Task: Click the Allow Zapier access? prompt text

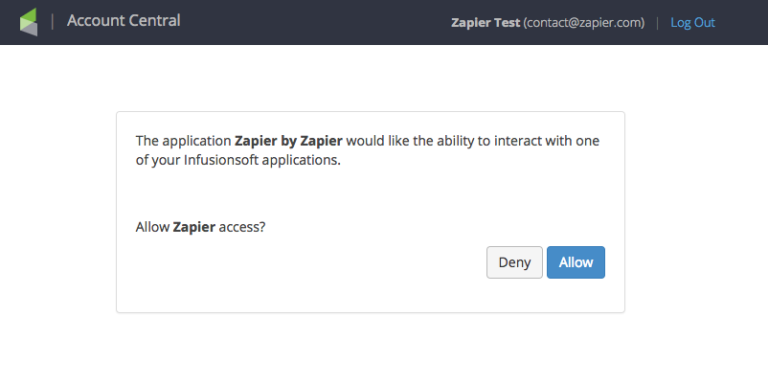Action: pyautogui.click(x=200, y=227)
